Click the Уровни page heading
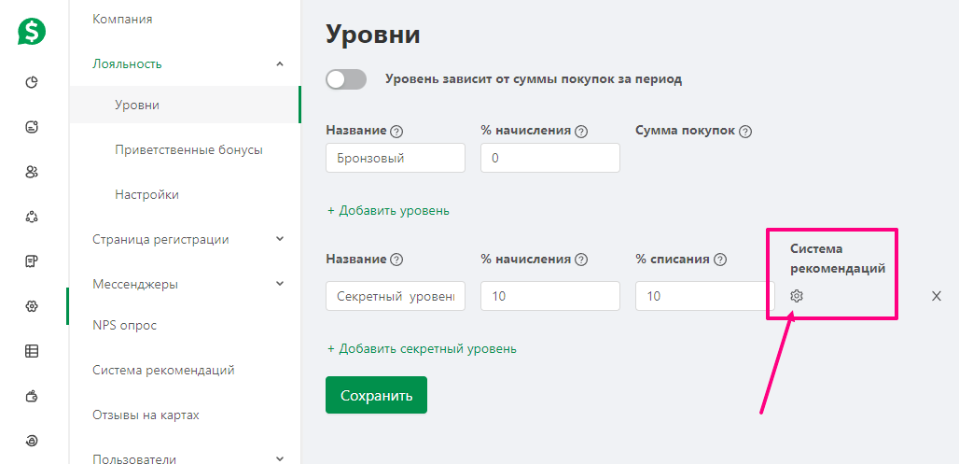Viewport: 959px width, 464px height. click(372, 35)
